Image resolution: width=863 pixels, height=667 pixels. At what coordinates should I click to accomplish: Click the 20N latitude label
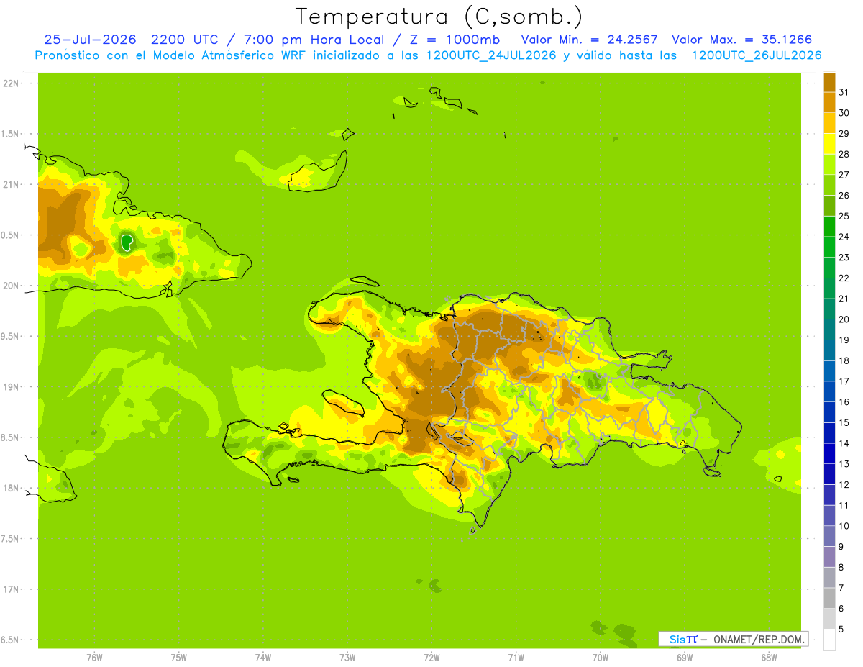point(10,286)
